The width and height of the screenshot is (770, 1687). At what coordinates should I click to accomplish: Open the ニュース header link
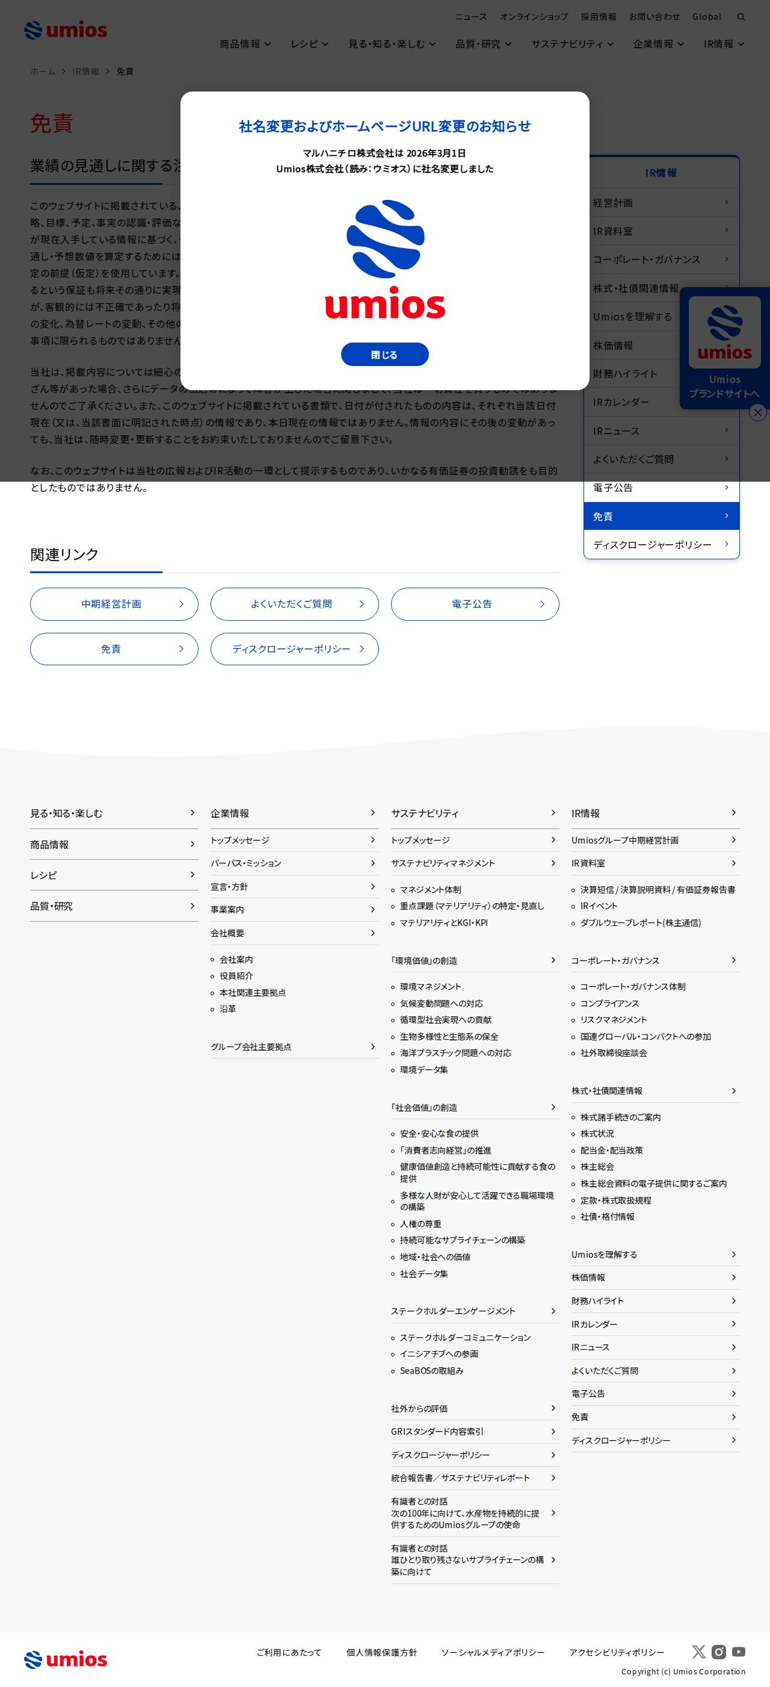(471, 17)
